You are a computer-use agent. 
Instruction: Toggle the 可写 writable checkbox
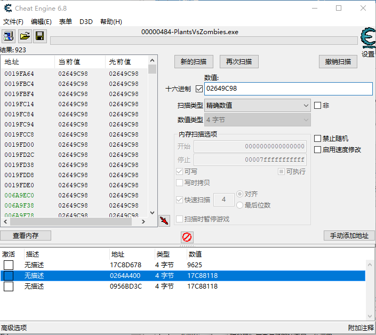click(179, 171)
